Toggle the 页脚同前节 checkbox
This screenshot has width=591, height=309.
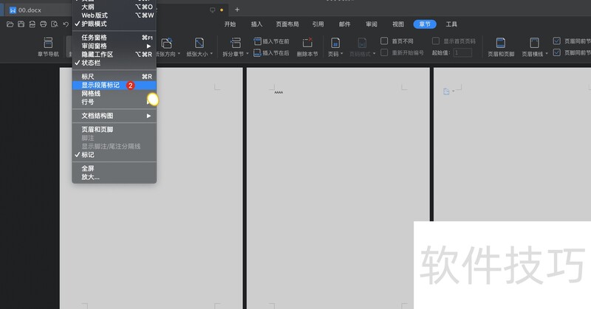tap(557, 53)
